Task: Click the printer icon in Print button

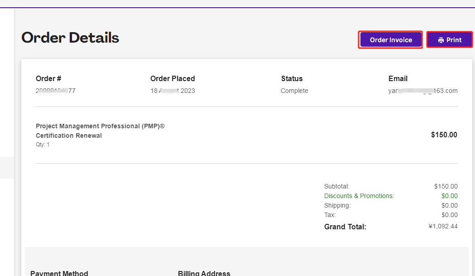Action: tap(441, 40)
